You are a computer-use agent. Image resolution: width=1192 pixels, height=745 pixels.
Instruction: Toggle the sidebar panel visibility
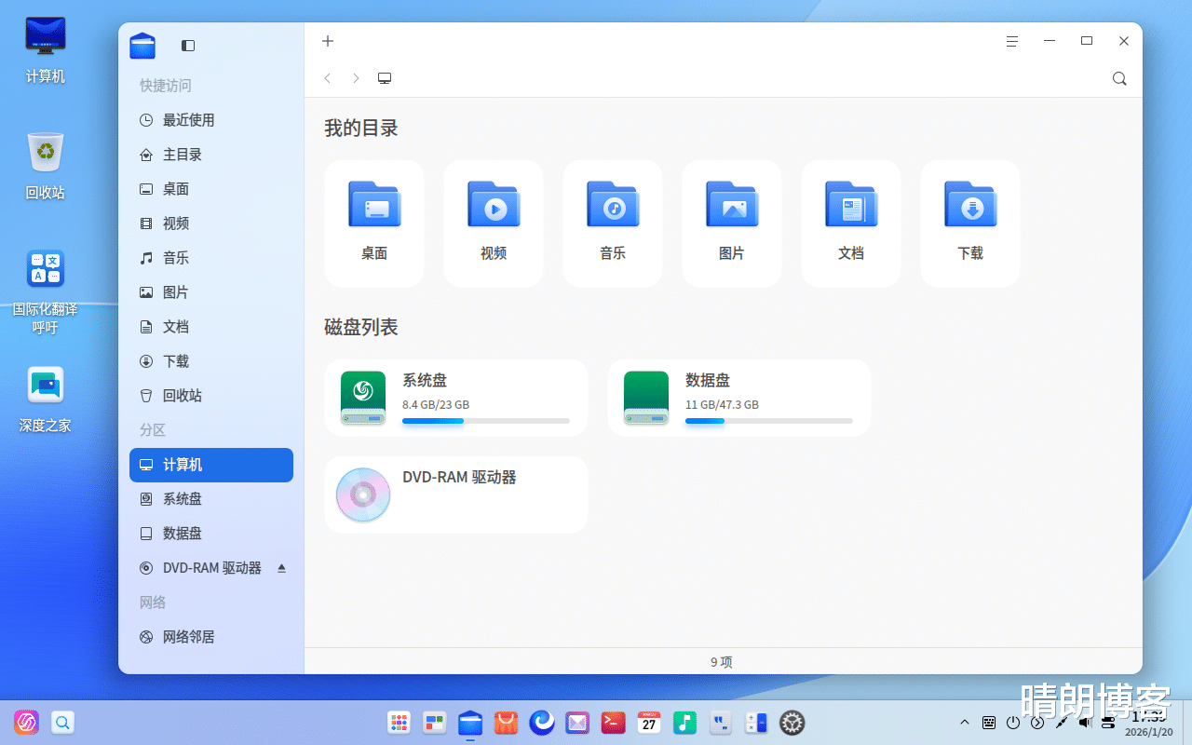coord(188,45)
